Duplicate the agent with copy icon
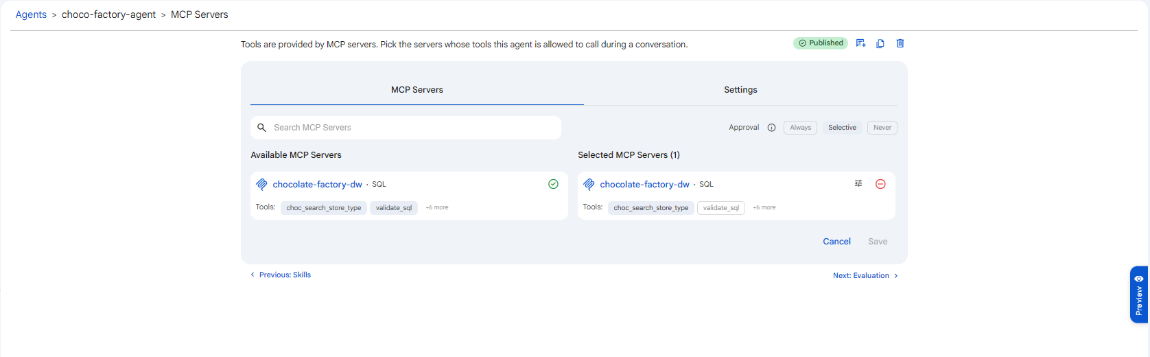Viewport: 1150px width, 357px height. coord(880,43)
